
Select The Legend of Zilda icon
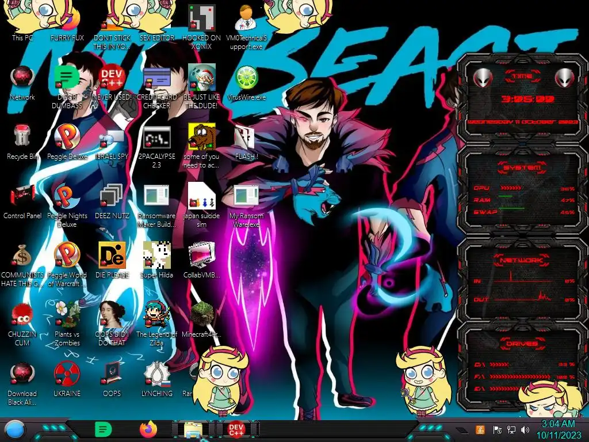(156, 323)
